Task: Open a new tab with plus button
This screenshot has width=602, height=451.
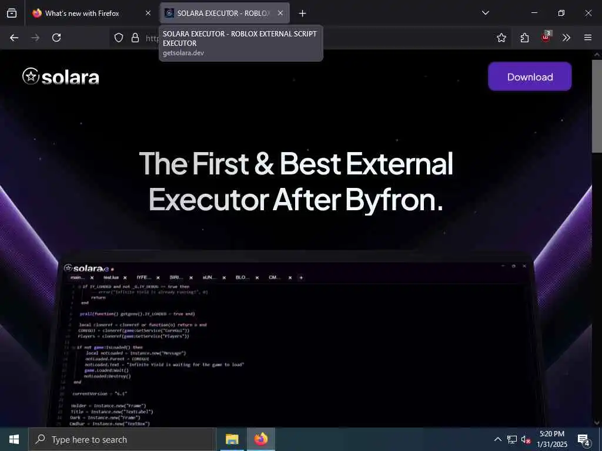Action: pos(303,14)
